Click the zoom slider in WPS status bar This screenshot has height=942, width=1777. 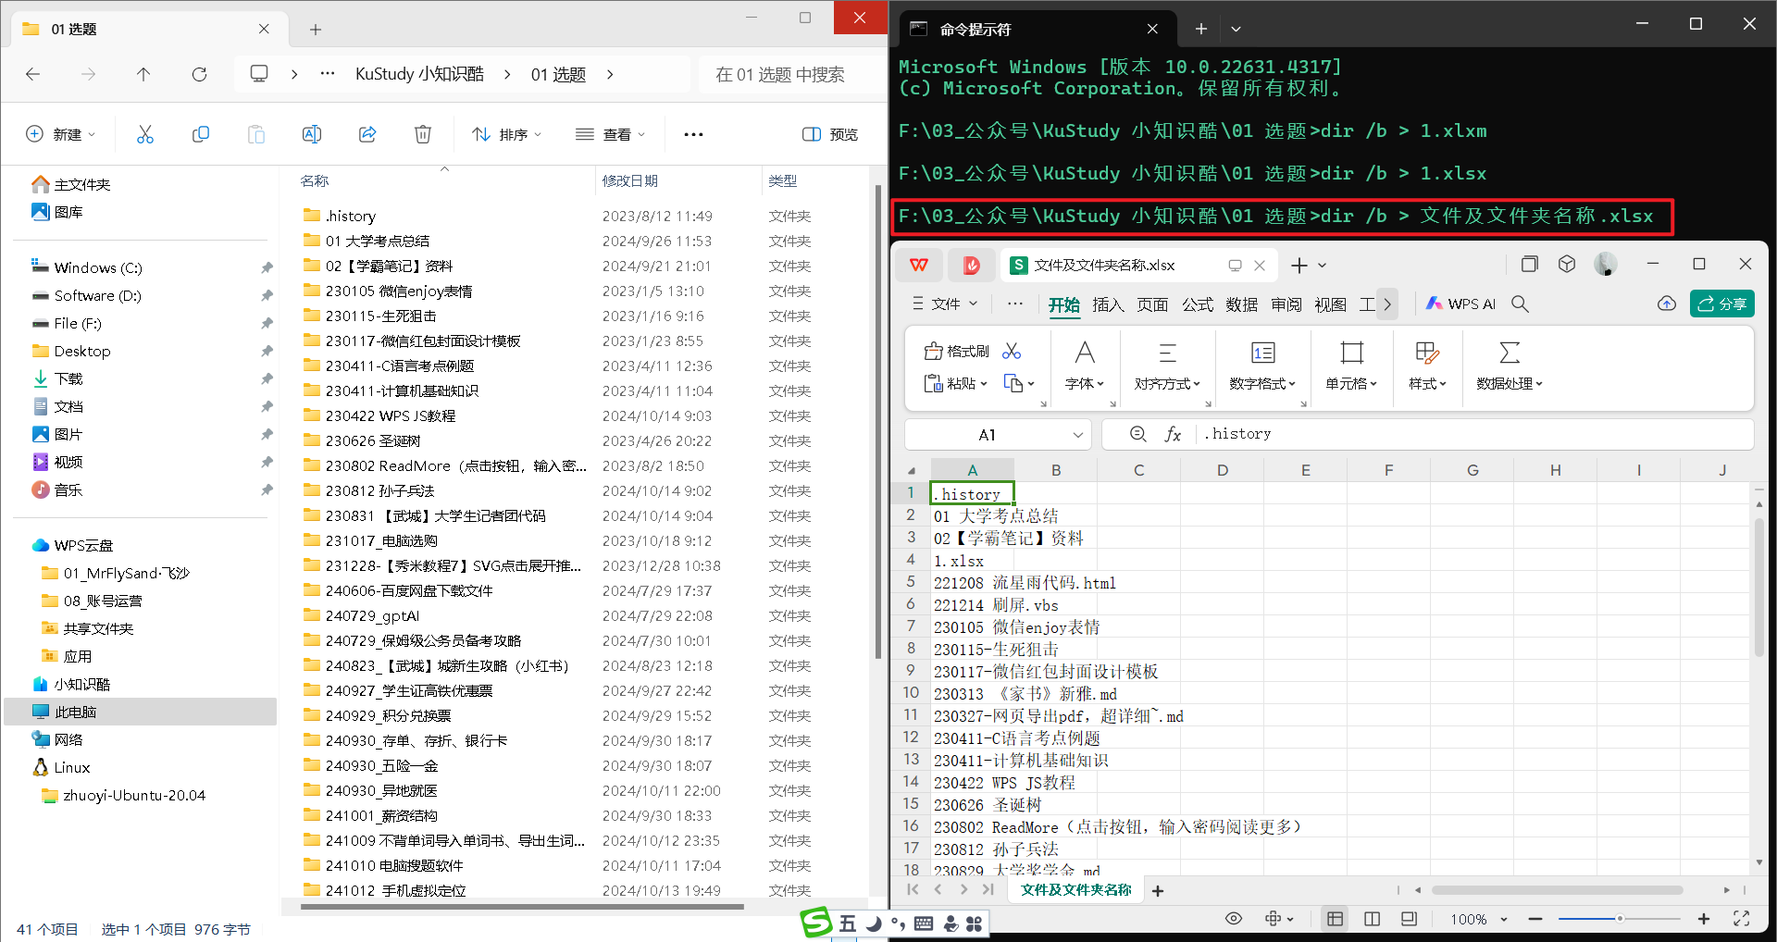pos(1620,919)
